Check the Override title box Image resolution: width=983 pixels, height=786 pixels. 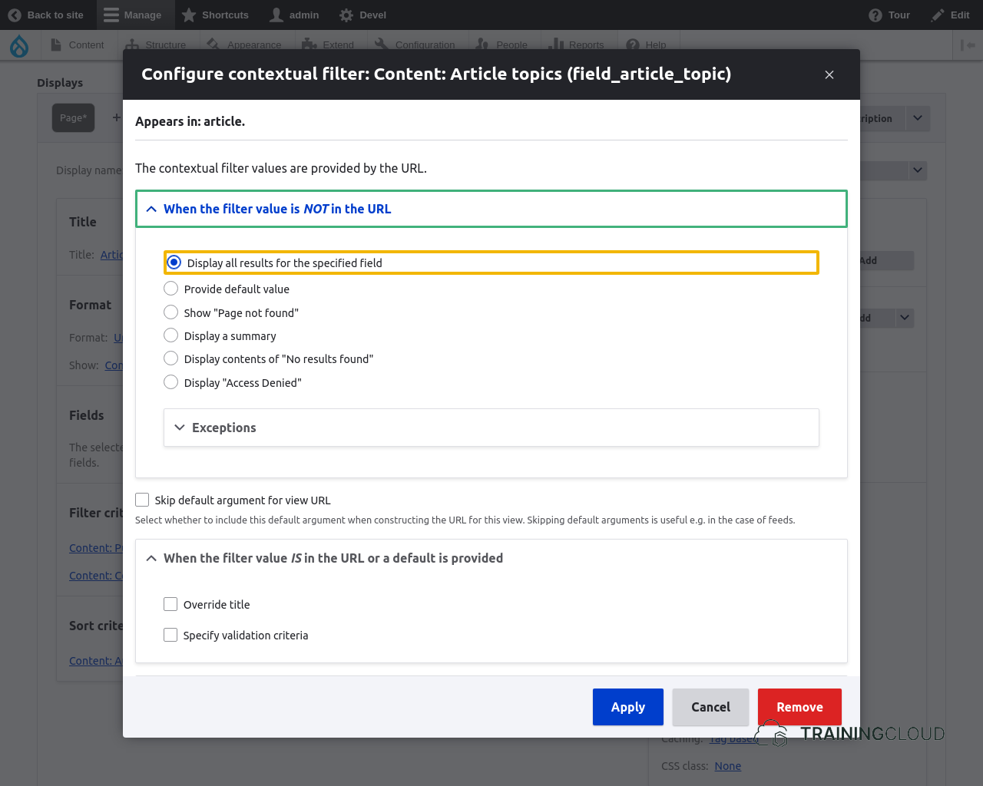[170, 604]
